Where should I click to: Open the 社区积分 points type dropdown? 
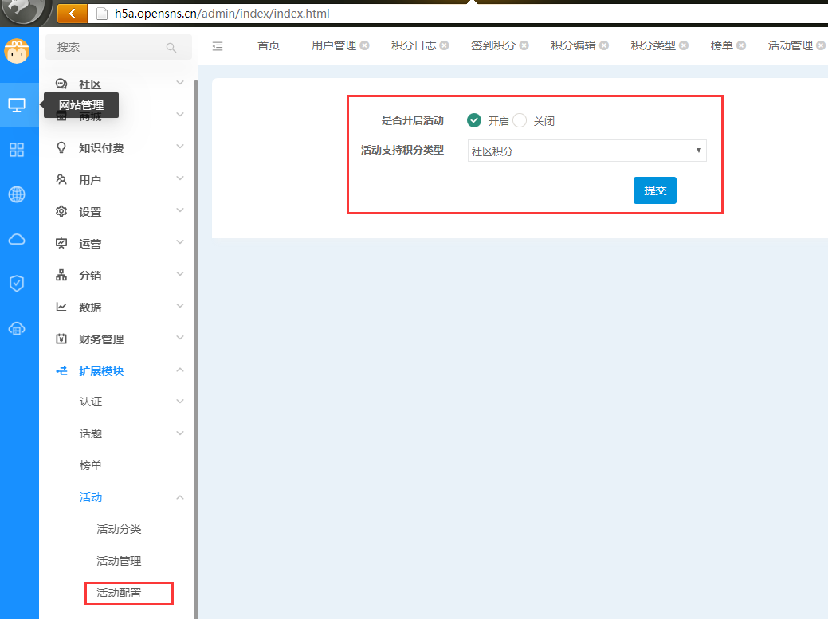(x=587, y=151)
